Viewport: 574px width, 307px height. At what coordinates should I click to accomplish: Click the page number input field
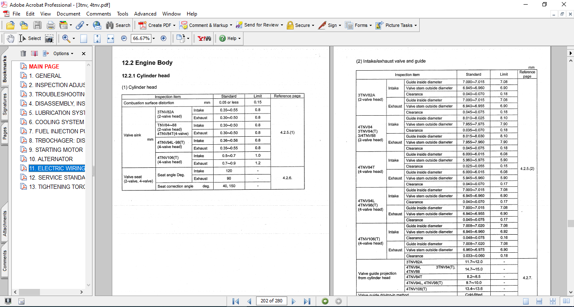(271, 301)
